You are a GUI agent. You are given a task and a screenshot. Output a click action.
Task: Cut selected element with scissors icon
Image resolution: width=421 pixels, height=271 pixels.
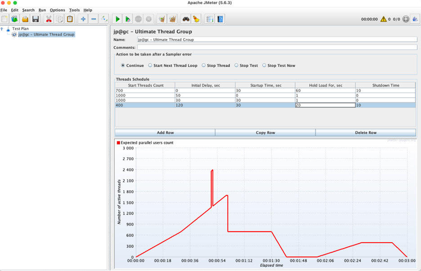[x=49, y=19]
